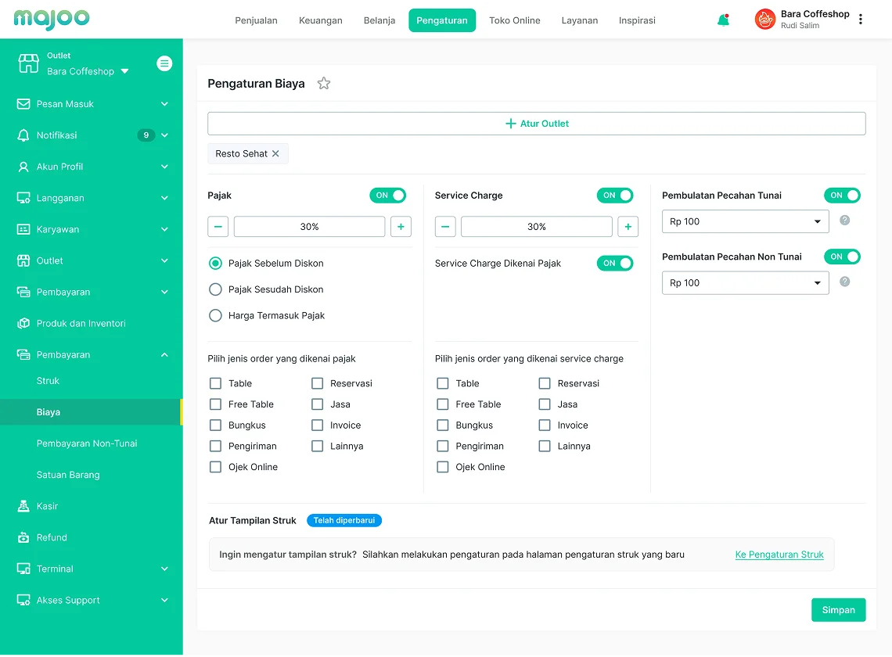Click the Simpan button

pos(838,610)
